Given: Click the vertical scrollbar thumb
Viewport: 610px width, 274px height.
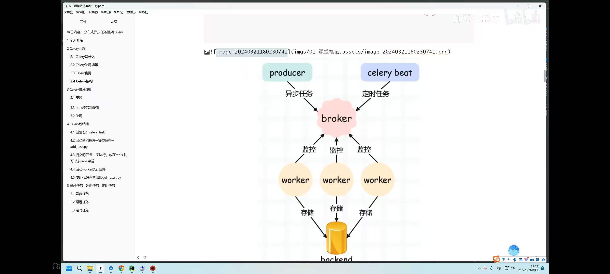Looking at the screenshot, I should coord(544,76).
